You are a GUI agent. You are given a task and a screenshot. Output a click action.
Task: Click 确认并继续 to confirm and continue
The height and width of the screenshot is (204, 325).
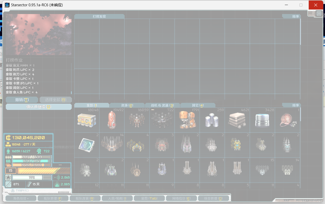pos(39,107)
